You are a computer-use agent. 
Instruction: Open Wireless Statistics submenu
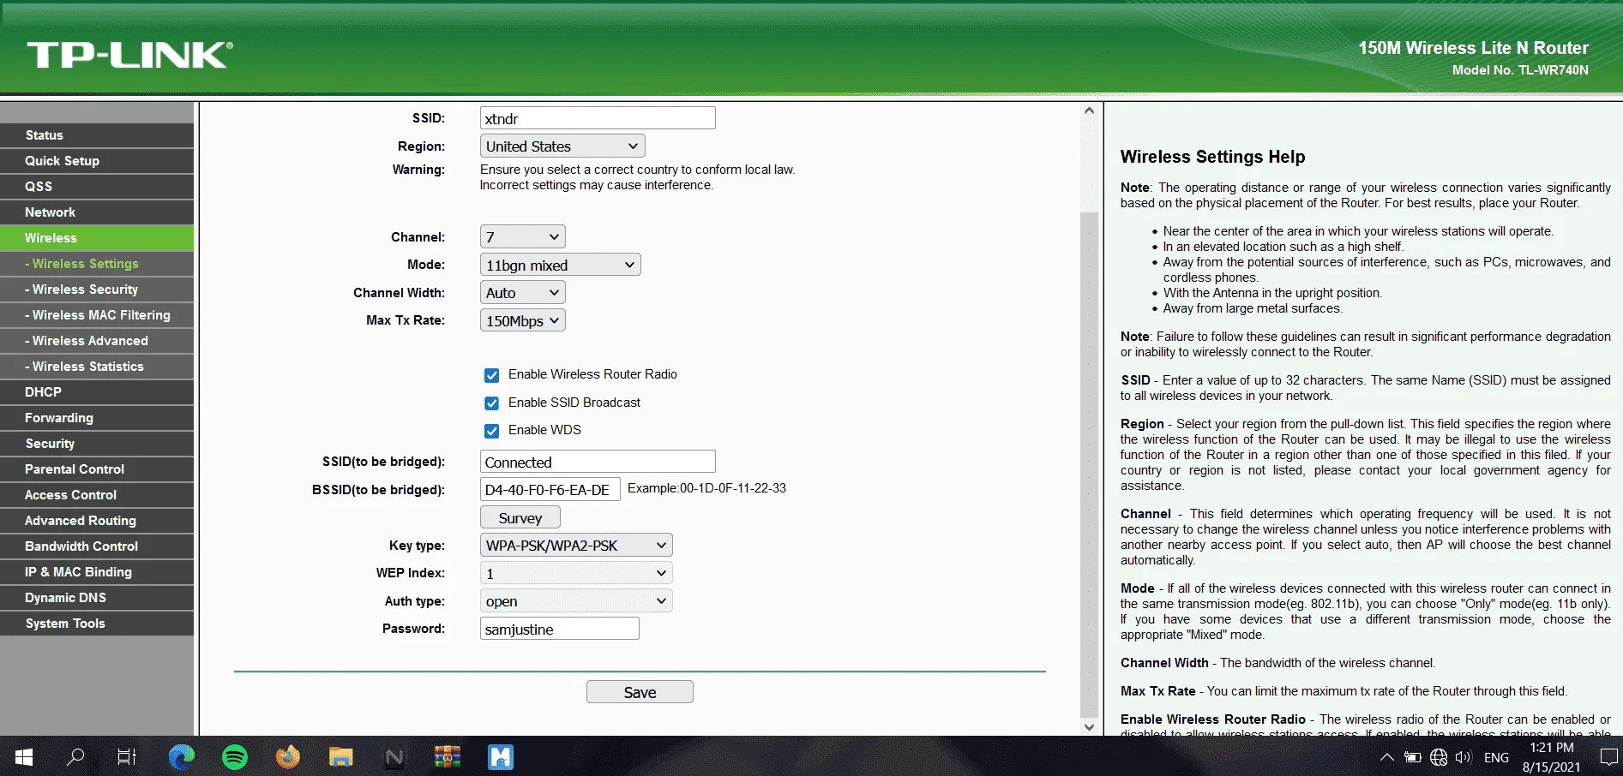coord(97,367)
